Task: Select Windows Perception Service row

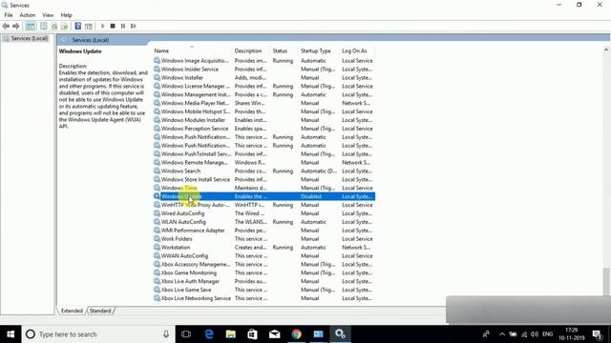Action: click(263, 129)
